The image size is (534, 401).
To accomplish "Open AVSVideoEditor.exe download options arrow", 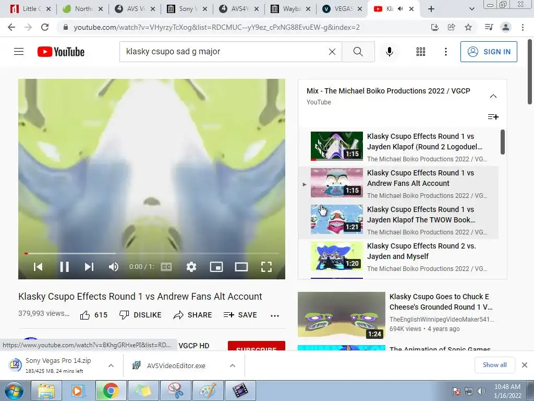I will [x=232, y=365].
